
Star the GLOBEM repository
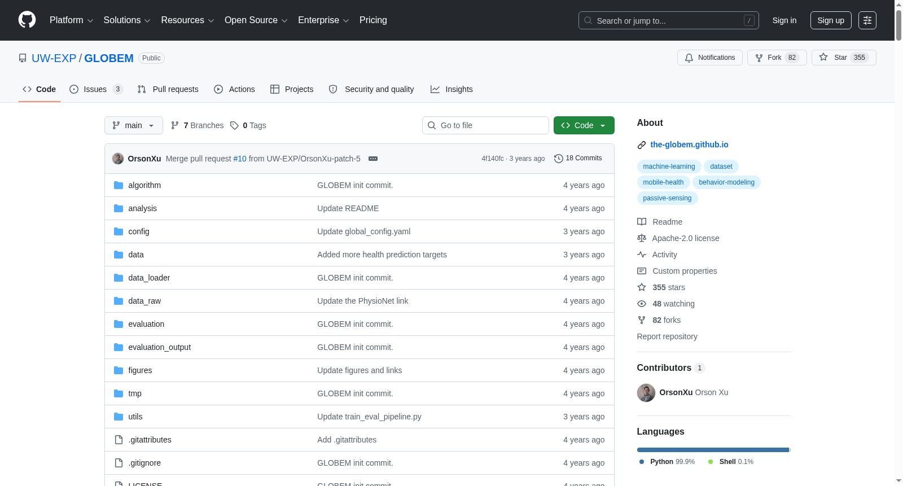[x=844, y=58]
